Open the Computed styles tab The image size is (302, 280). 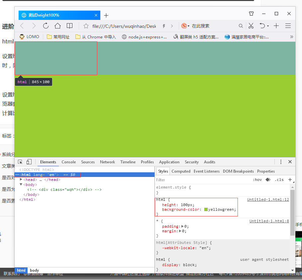coord(181,171)
